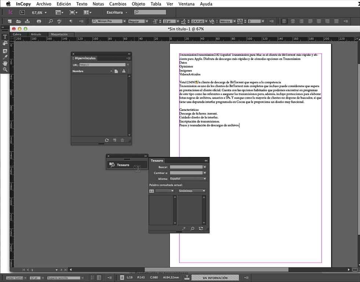Click the spell check icon in toolbar
This screenshot has width=360, height=282.
59,21
